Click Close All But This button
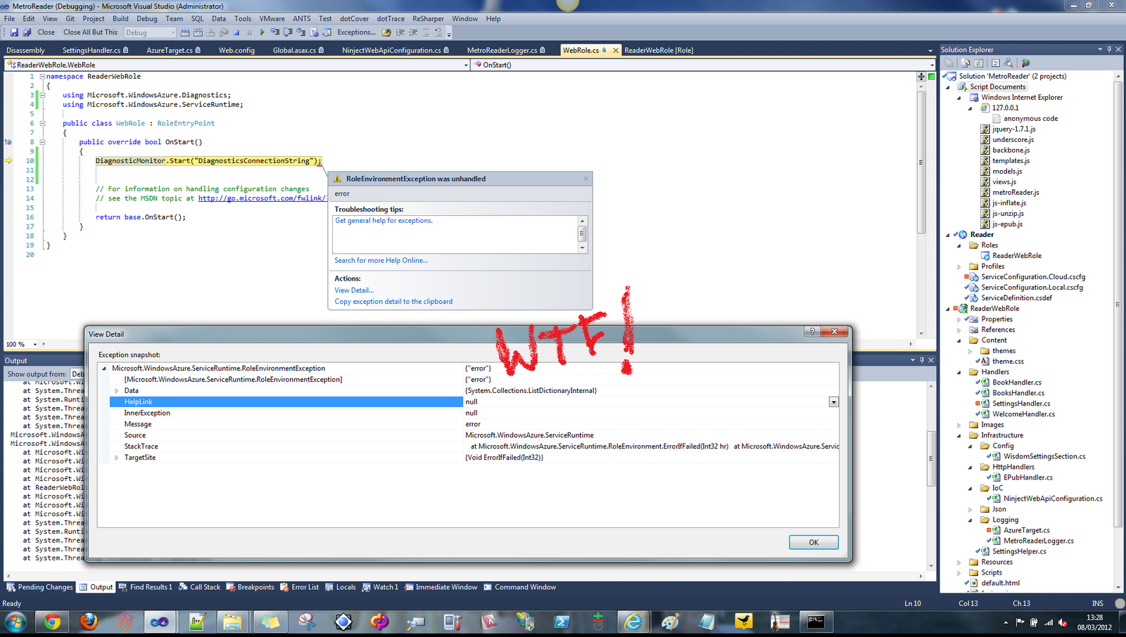Image resolution: width=1126 pixels, height=637 pixels. [x=91, y=32]
